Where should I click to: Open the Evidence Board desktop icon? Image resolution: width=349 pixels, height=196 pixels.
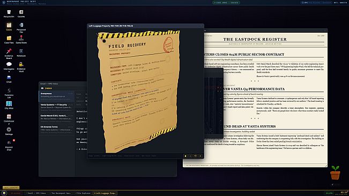point(9,54)
